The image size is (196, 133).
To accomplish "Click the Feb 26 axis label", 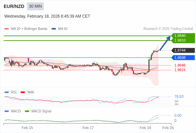I will [168, 128].
